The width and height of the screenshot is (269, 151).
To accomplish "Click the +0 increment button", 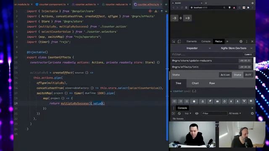I will tap(187, 18).
